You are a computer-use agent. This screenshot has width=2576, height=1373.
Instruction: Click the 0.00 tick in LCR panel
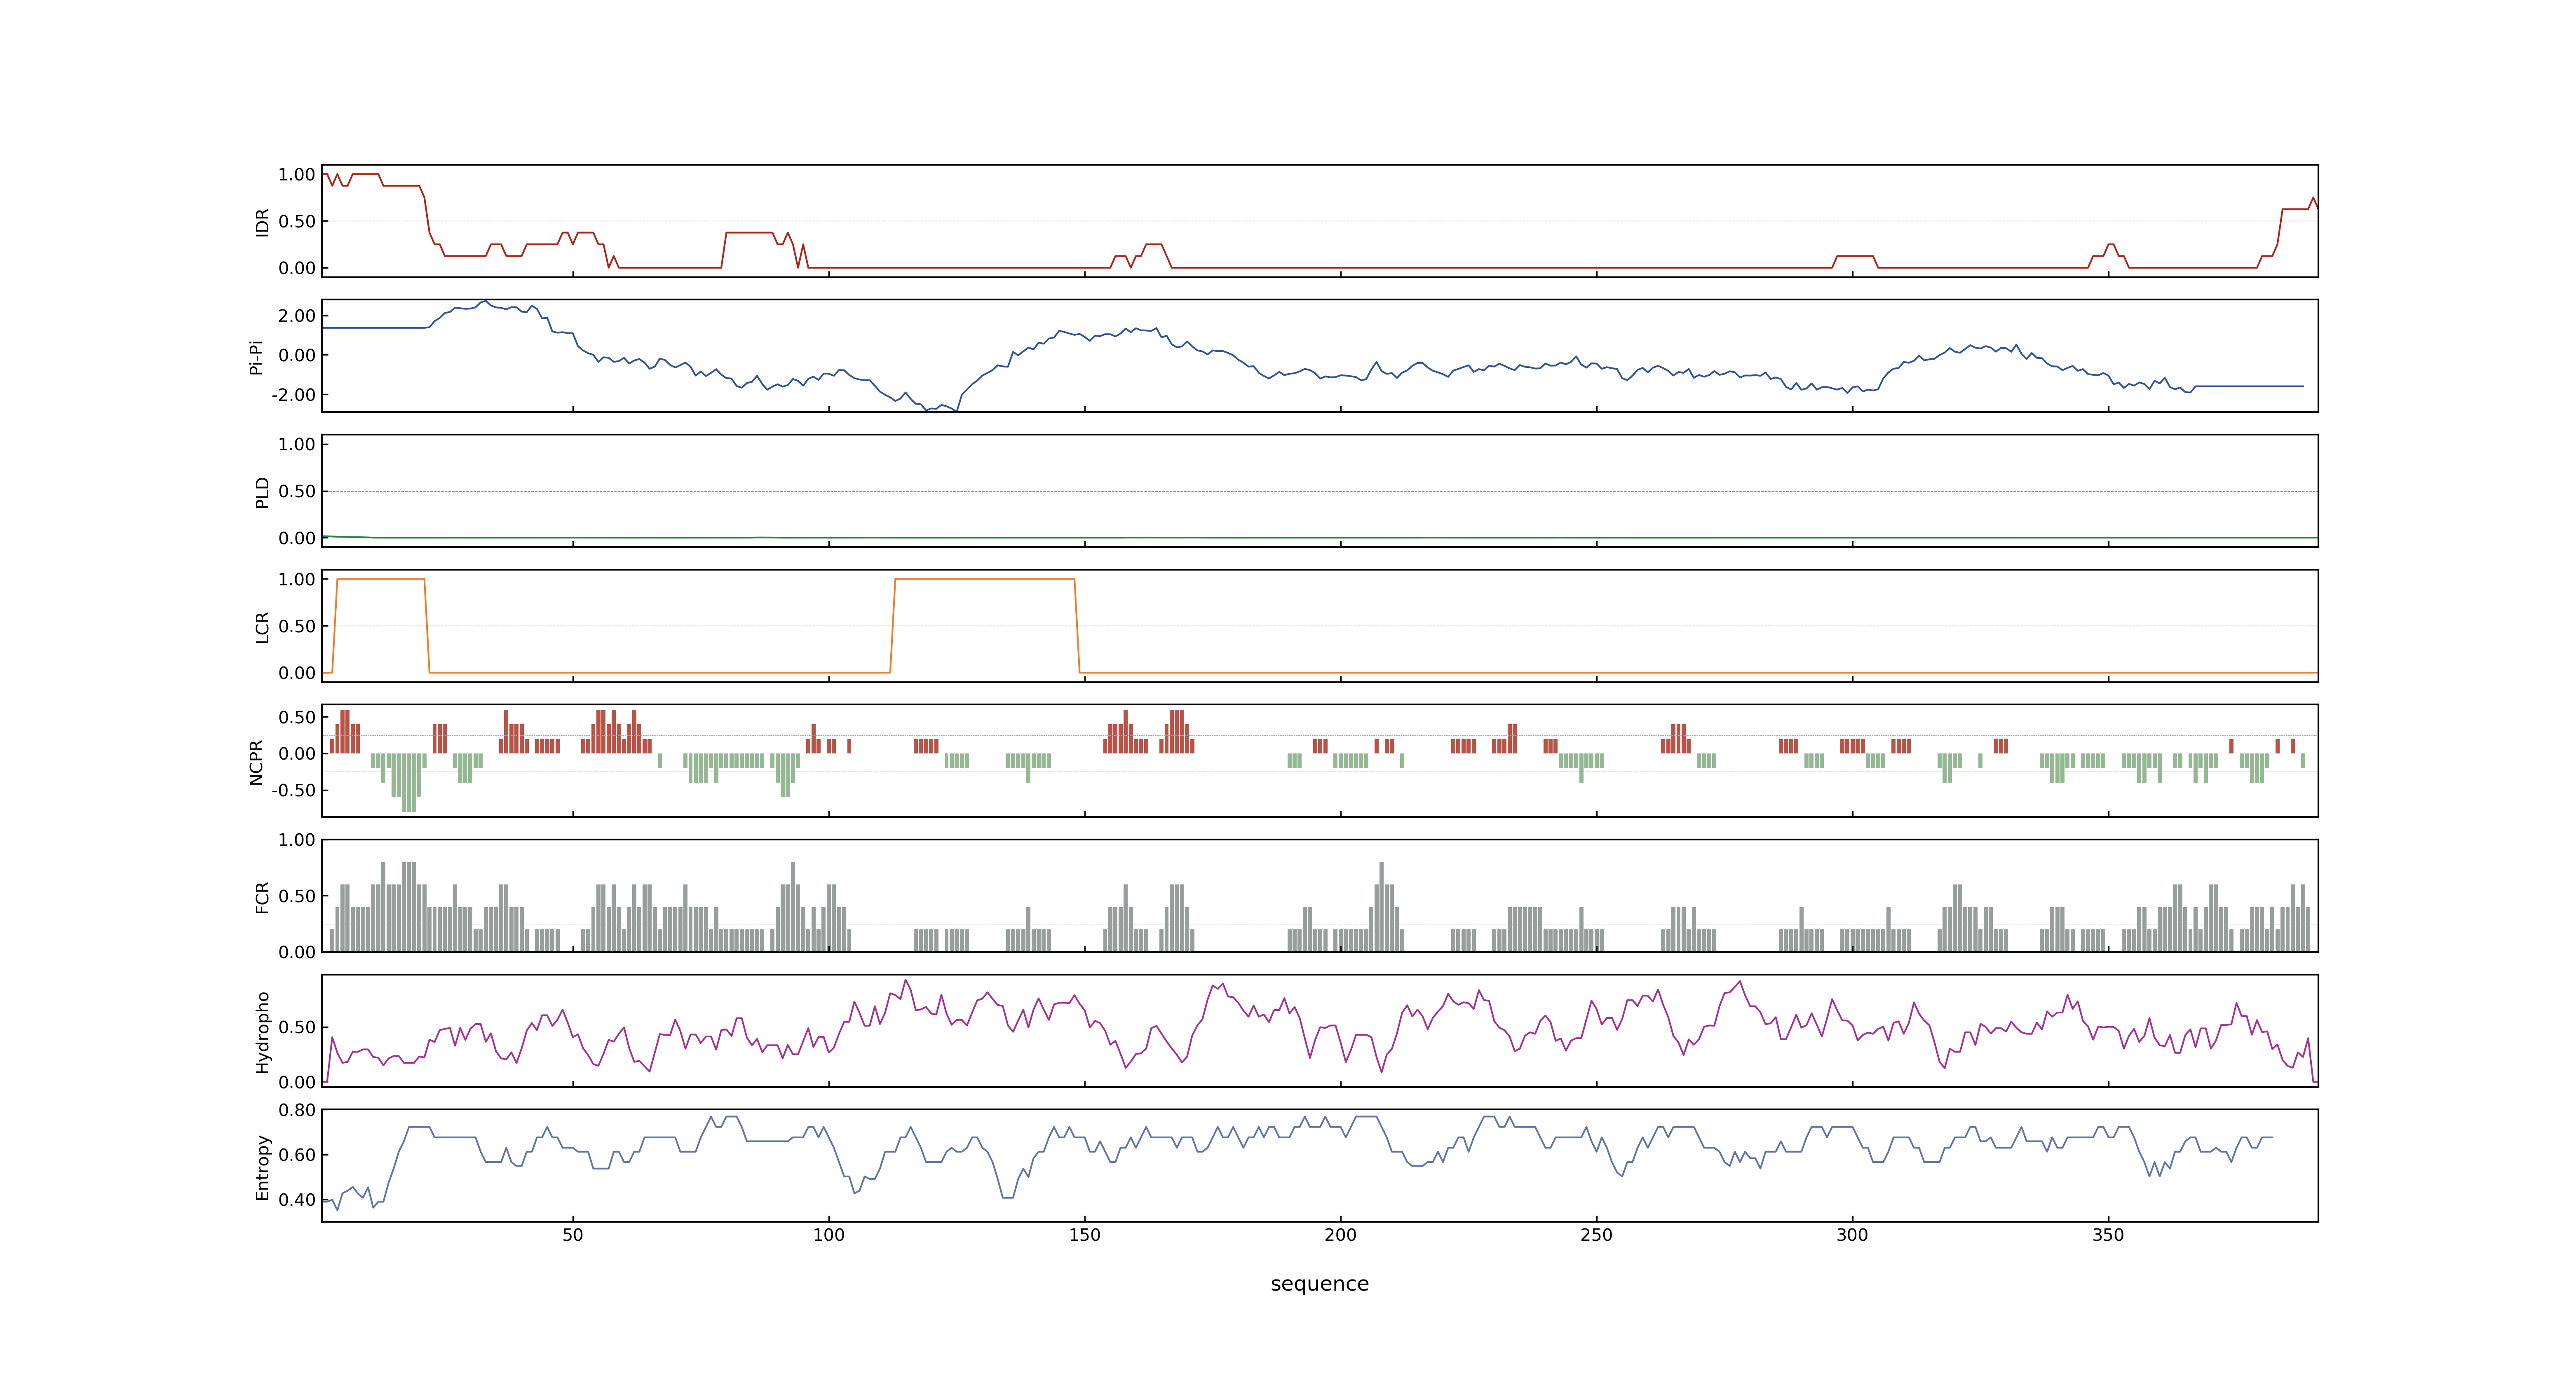(297, 674)
